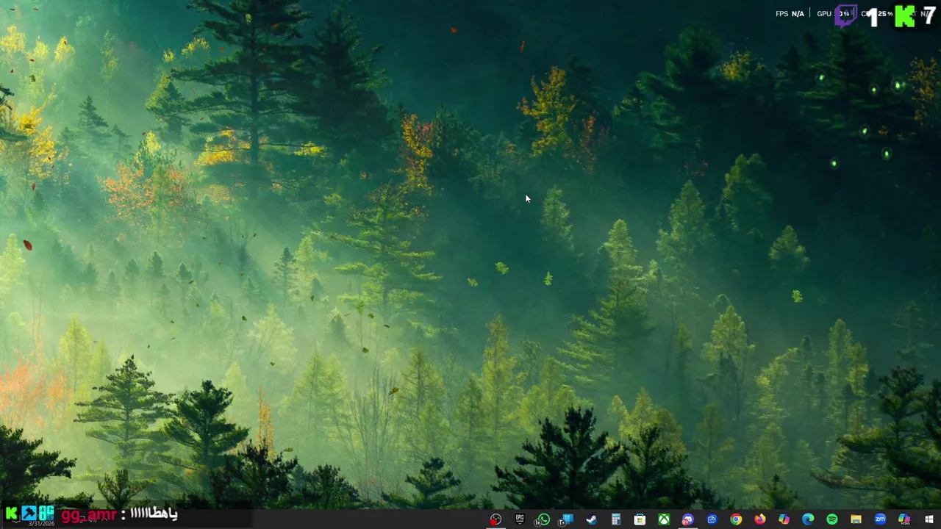The width and height of the screenshot is (941, 529).
Task: Click the 3/31/2026 date text
Action: click(x=41, y=523)
